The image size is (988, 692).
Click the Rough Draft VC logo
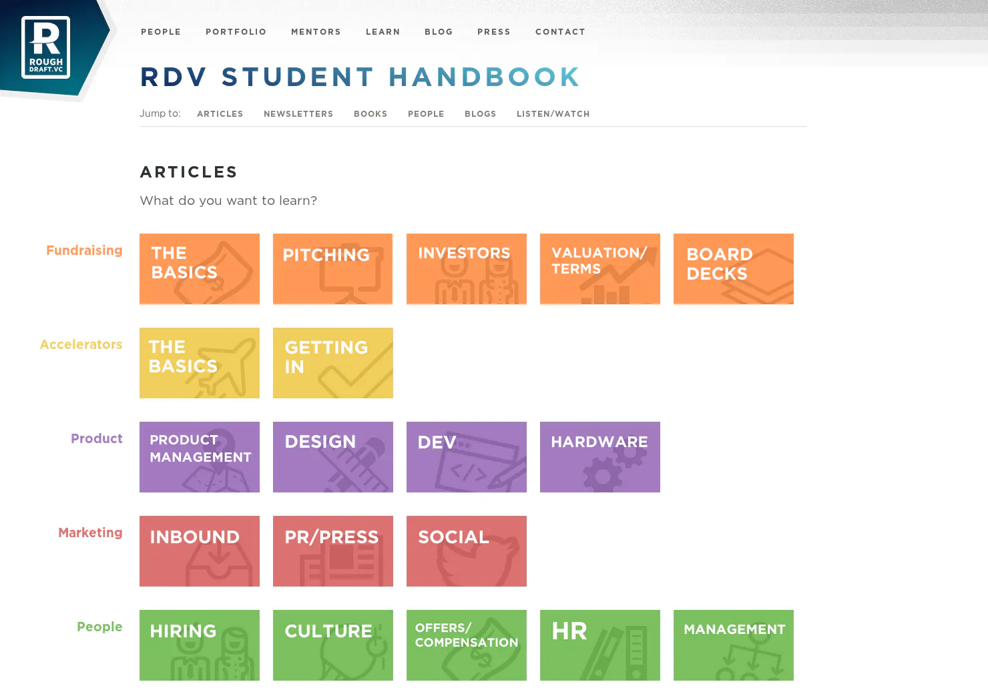(x=46, y=47)
